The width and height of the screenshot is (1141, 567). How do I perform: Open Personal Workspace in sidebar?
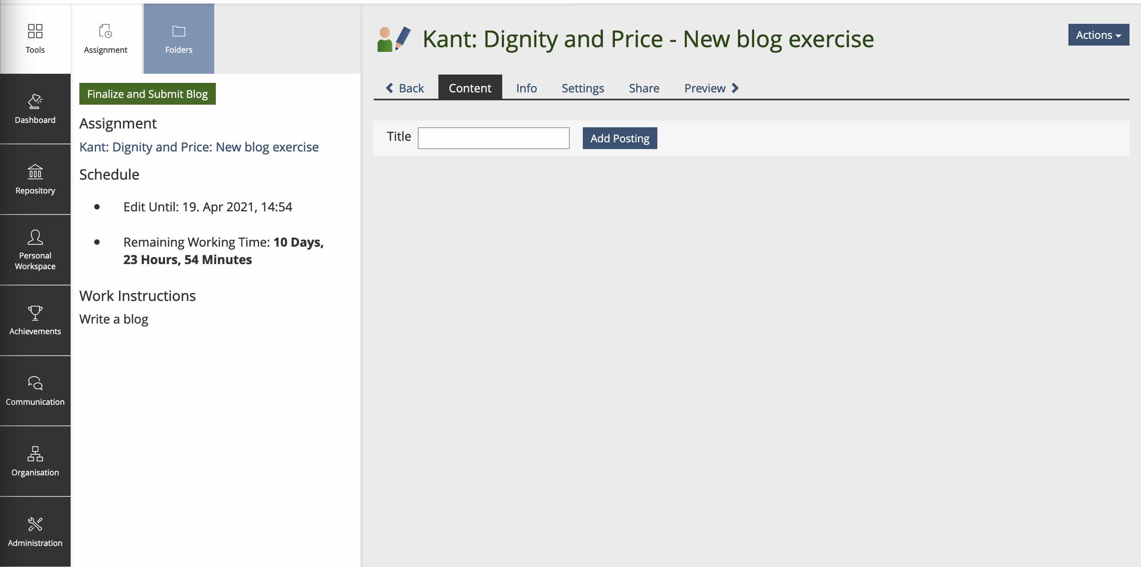tap(35, 237)
